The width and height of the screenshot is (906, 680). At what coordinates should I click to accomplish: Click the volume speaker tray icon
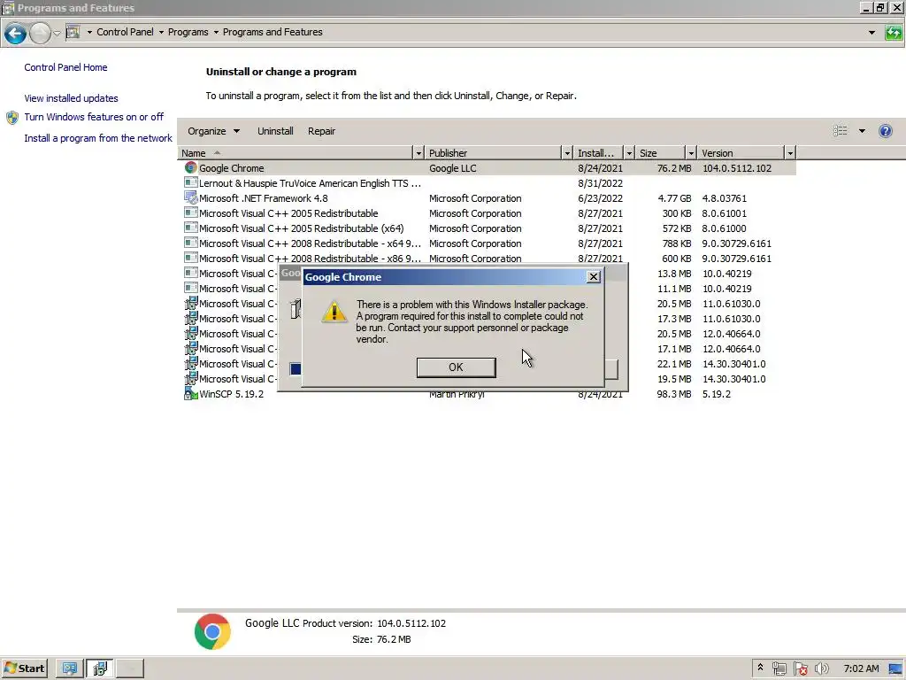pyautogui.click(x=821, y=669)
